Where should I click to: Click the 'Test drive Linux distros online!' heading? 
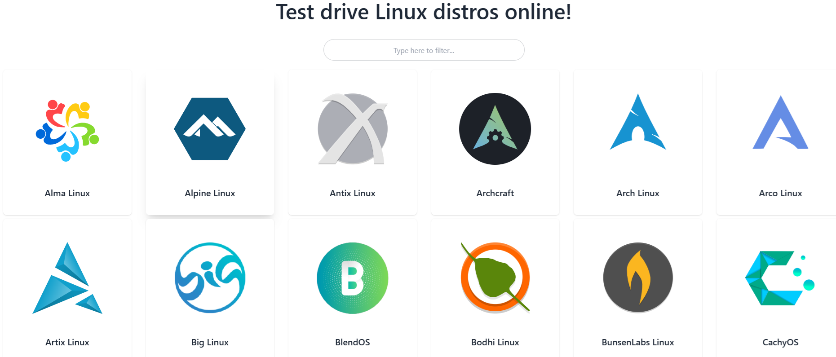pyautogui.click(x=424, y=12)
